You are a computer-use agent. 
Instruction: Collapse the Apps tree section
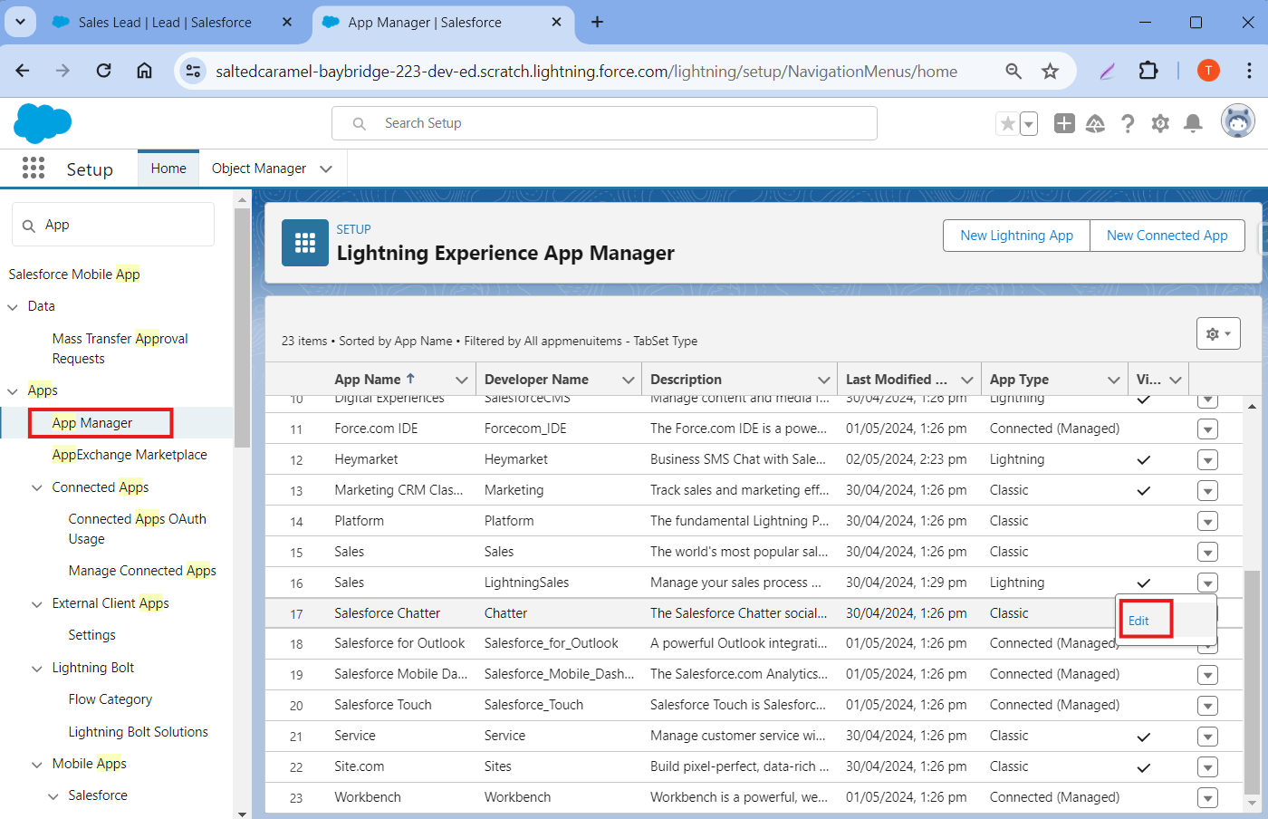(x=13, y=391)
